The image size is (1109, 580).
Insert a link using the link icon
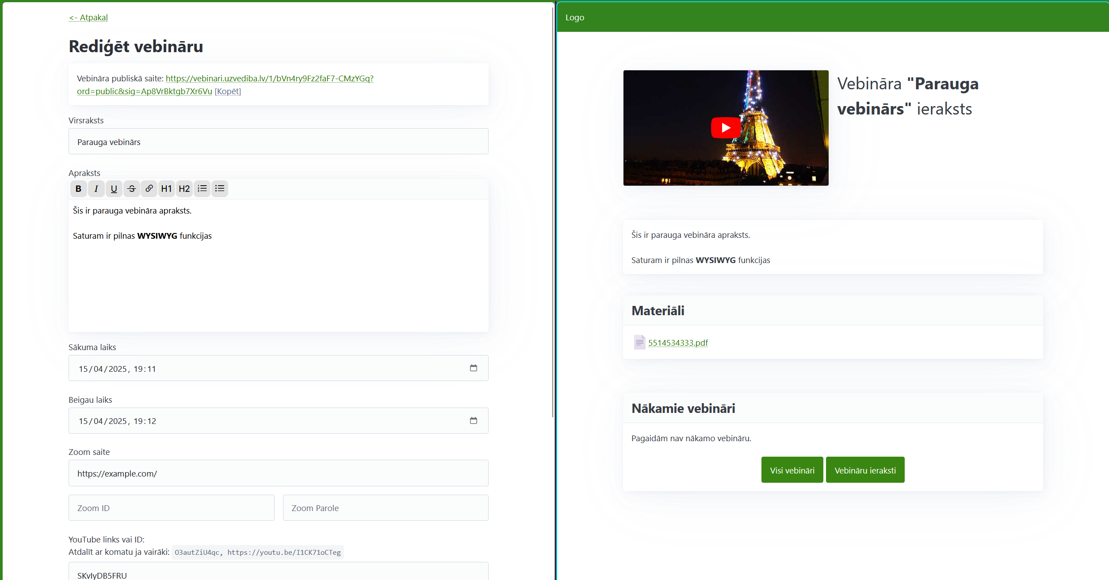coord(149,189)
